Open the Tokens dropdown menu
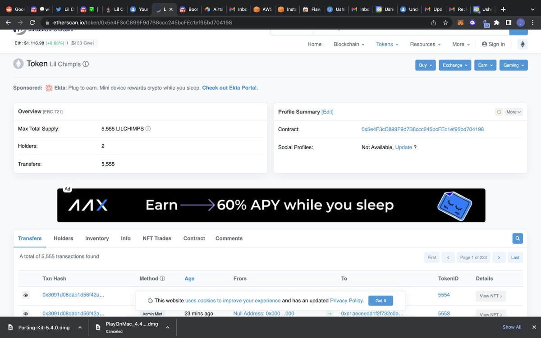 (x=387, y=44)
